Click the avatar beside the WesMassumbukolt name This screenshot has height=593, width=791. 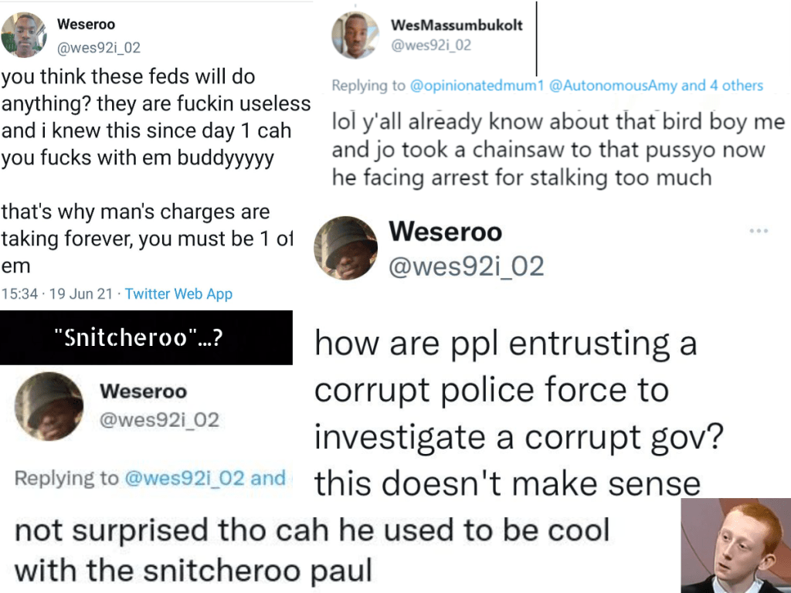[355, 36]
